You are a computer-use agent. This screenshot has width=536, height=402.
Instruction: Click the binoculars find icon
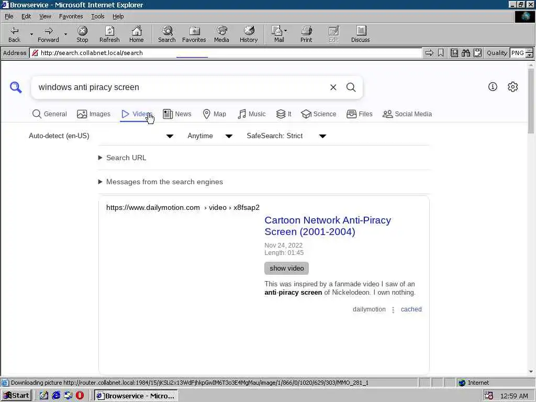(x=465, y=53)
